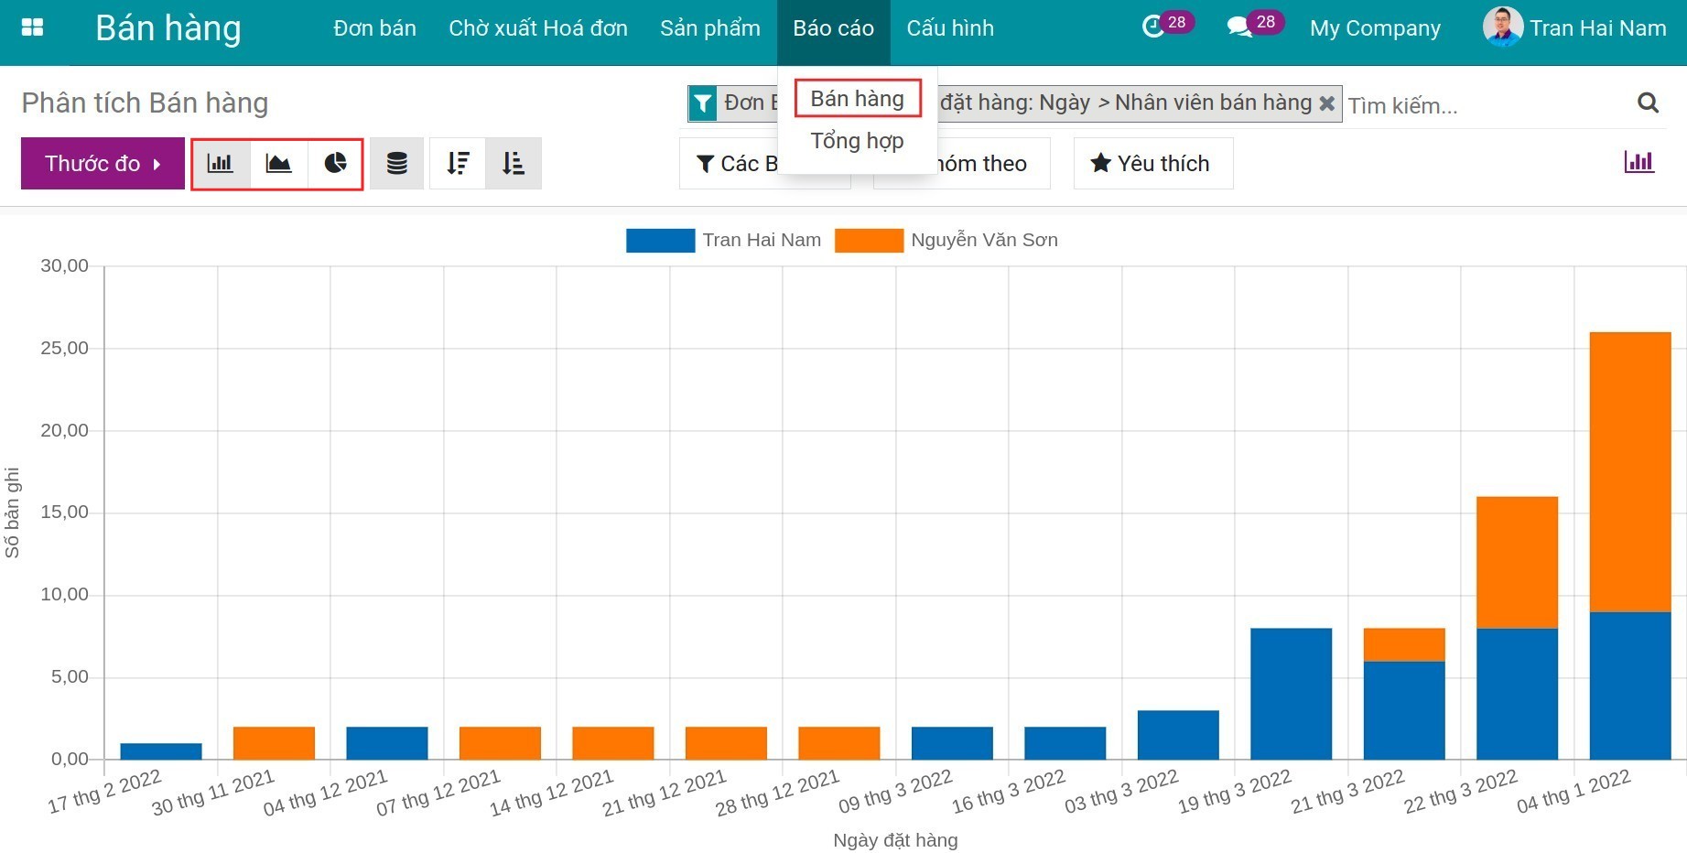Image resolution: width=1687 pixels, height=853 pixels.
Task: Click the search magnifier icon
Action: point(1648,103)
